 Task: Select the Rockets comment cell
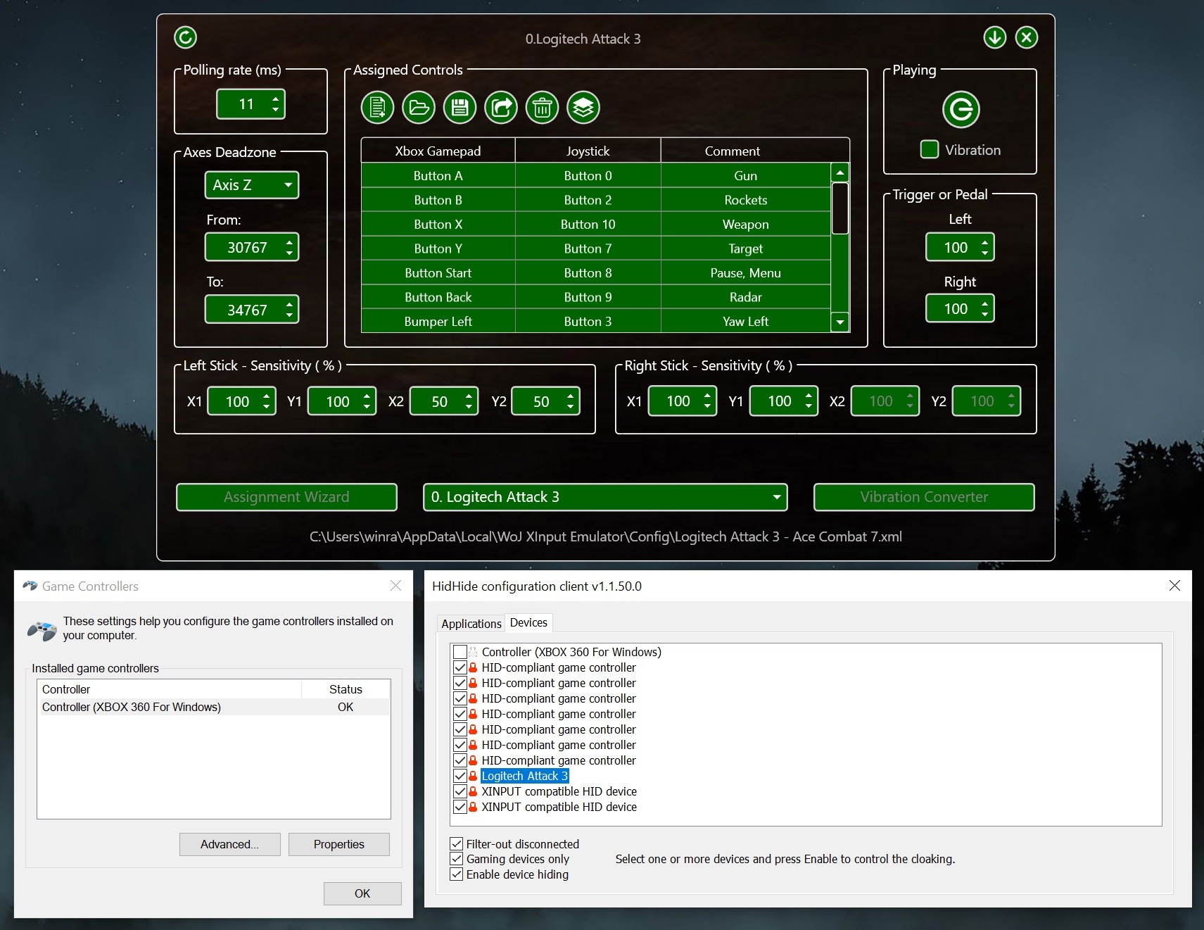[x=746, y=200]
